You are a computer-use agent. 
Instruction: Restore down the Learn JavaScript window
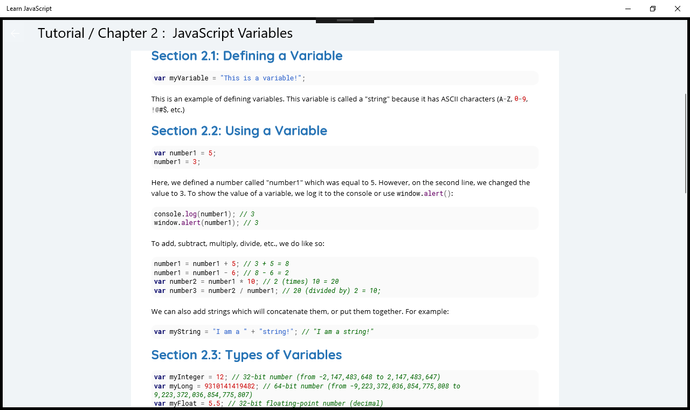(x=653, y=9)
